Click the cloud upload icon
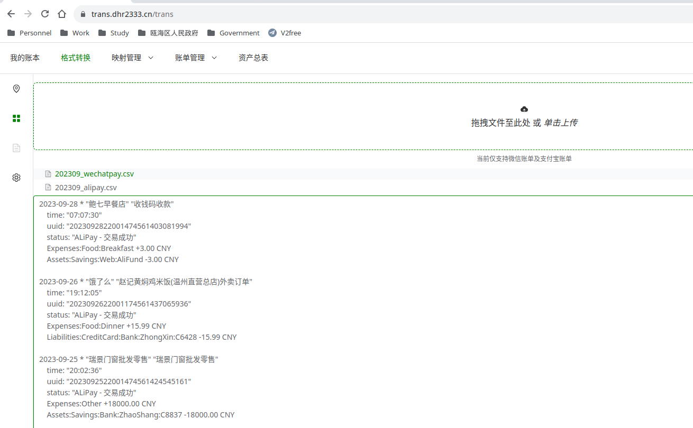Viewport: 693px width, 428px height. (x=524, y=109)
